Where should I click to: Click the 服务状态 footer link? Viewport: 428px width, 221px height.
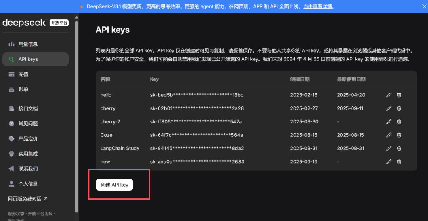[16, 213]
